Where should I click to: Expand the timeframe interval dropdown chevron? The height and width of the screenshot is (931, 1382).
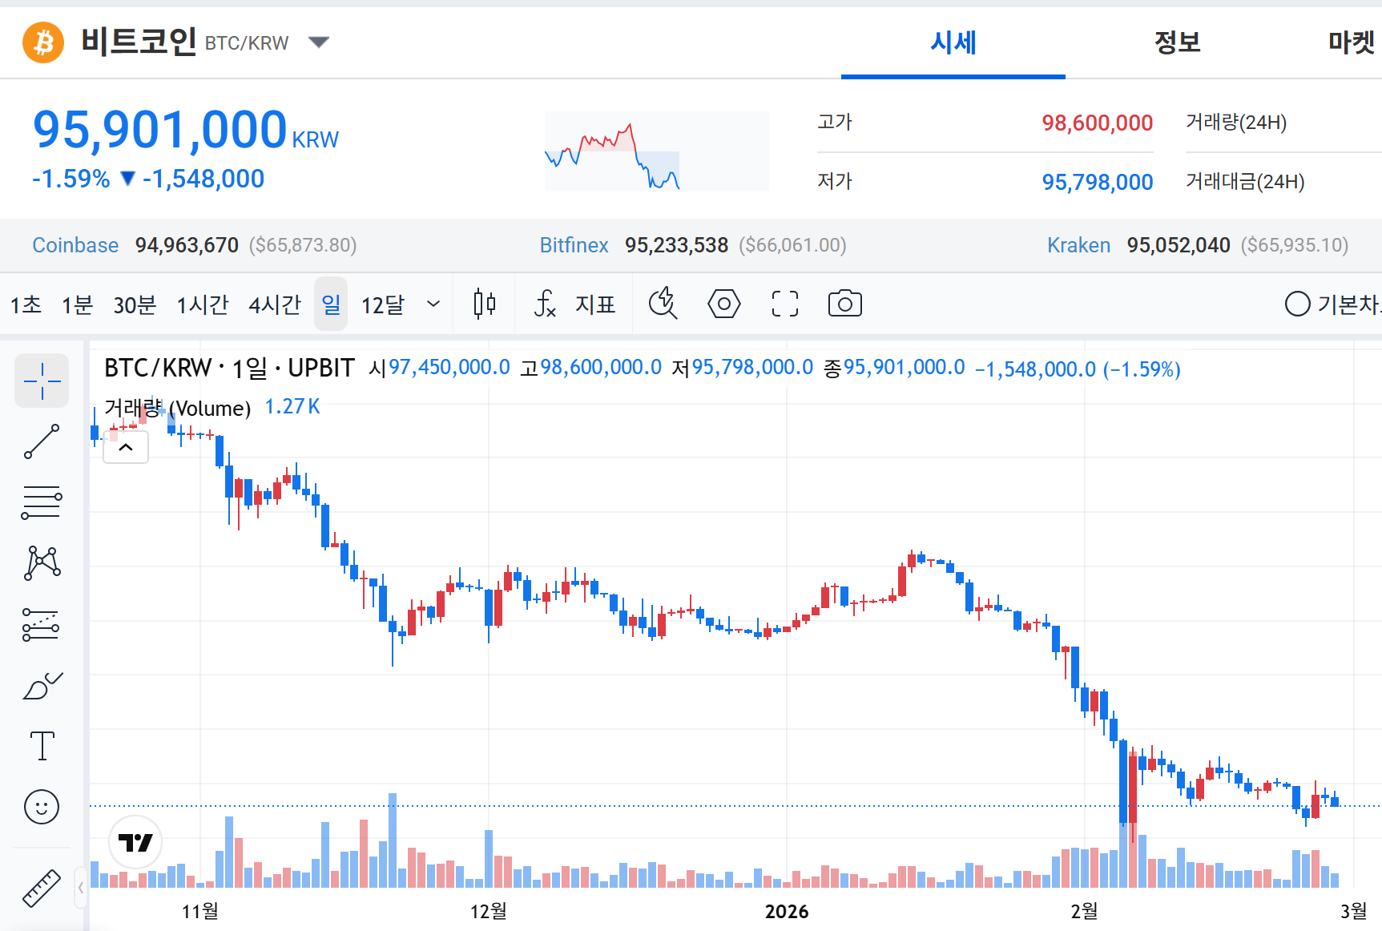tap(433, 304)
